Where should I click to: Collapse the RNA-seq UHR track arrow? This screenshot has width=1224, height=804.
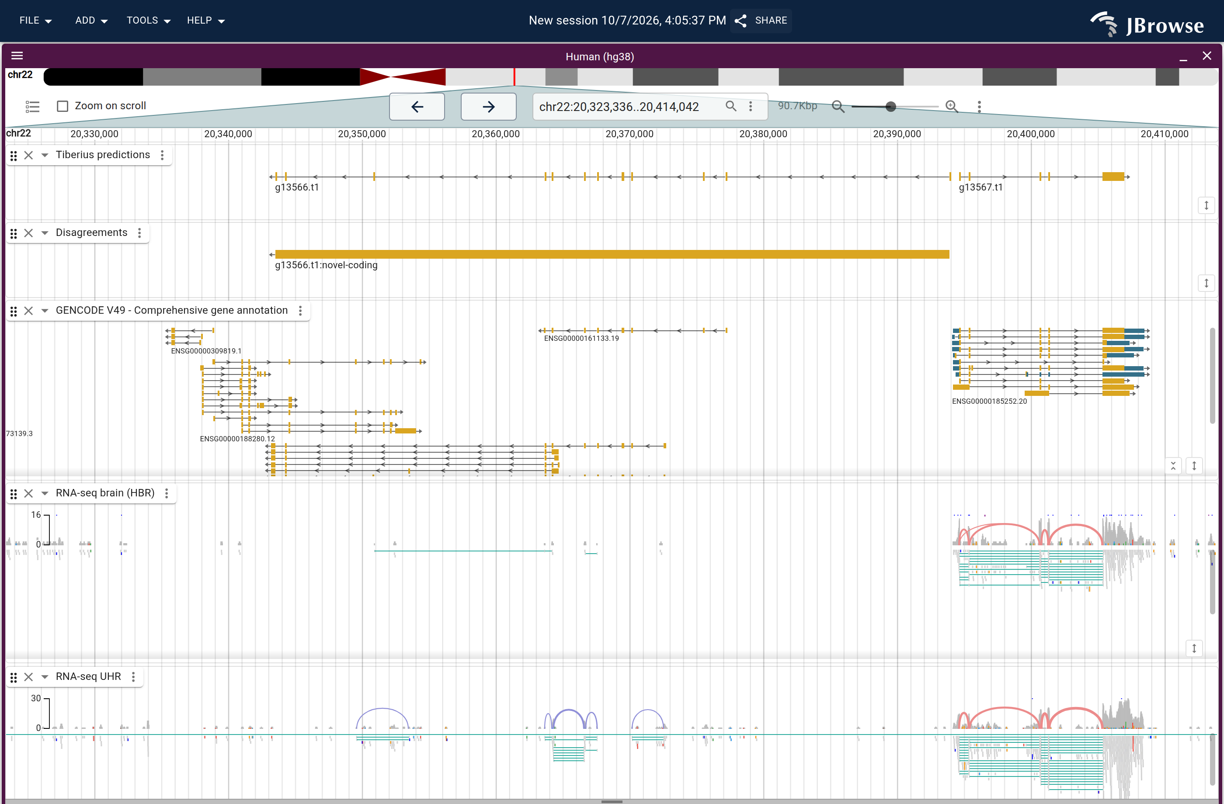45,678
